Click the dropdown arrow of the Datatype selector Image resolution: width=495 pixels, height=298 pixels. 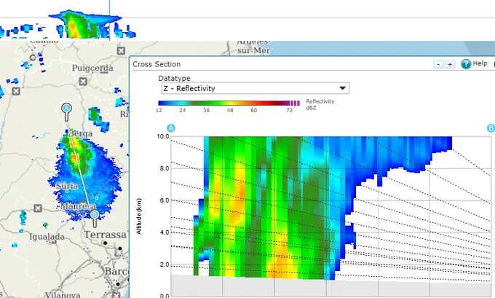pos(343,88)
